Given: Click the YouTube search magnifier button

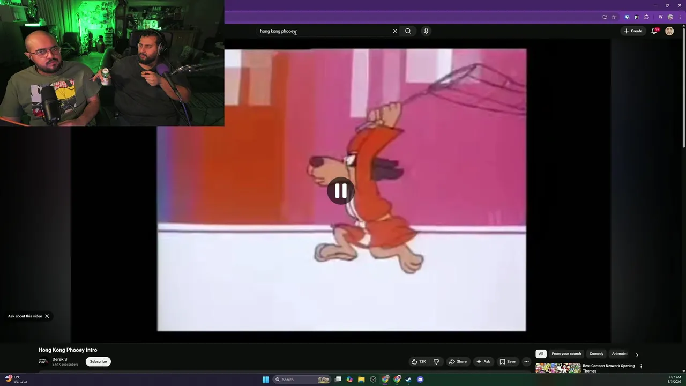Looking at the screenshot, I should 408,31.
